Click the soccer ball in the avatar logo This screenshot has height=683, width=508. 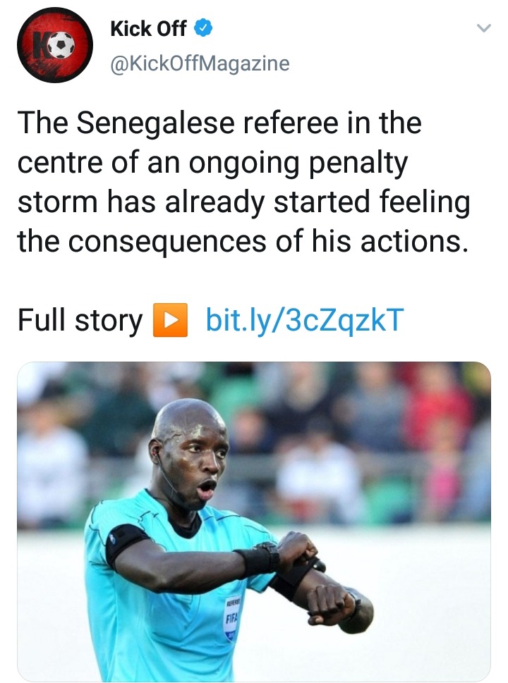coord(61,44)
